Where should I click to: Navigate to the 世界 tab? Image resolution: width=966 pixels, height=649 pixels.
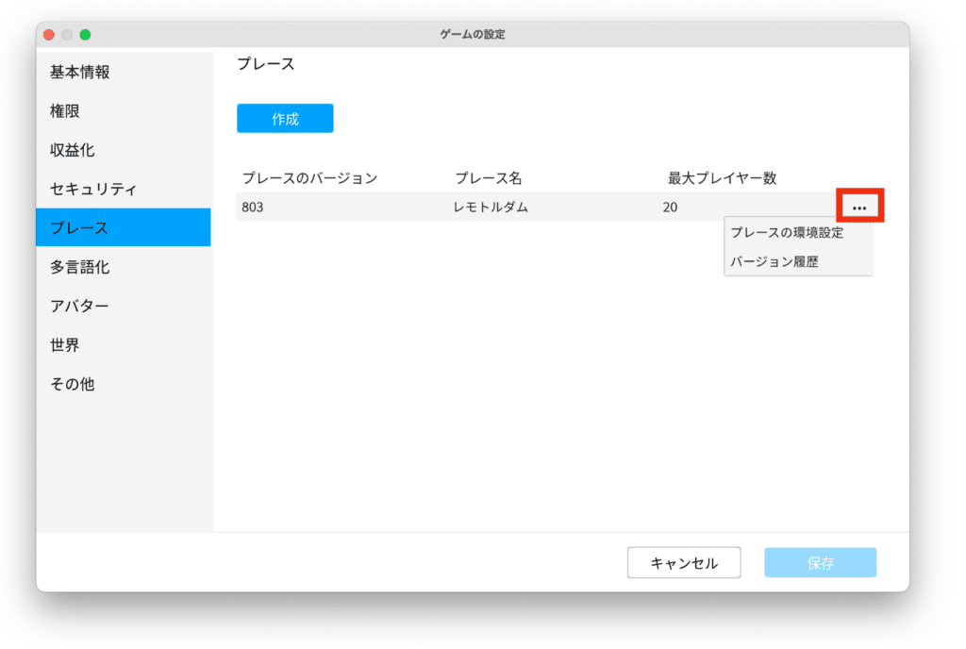(x=65, y=345)
